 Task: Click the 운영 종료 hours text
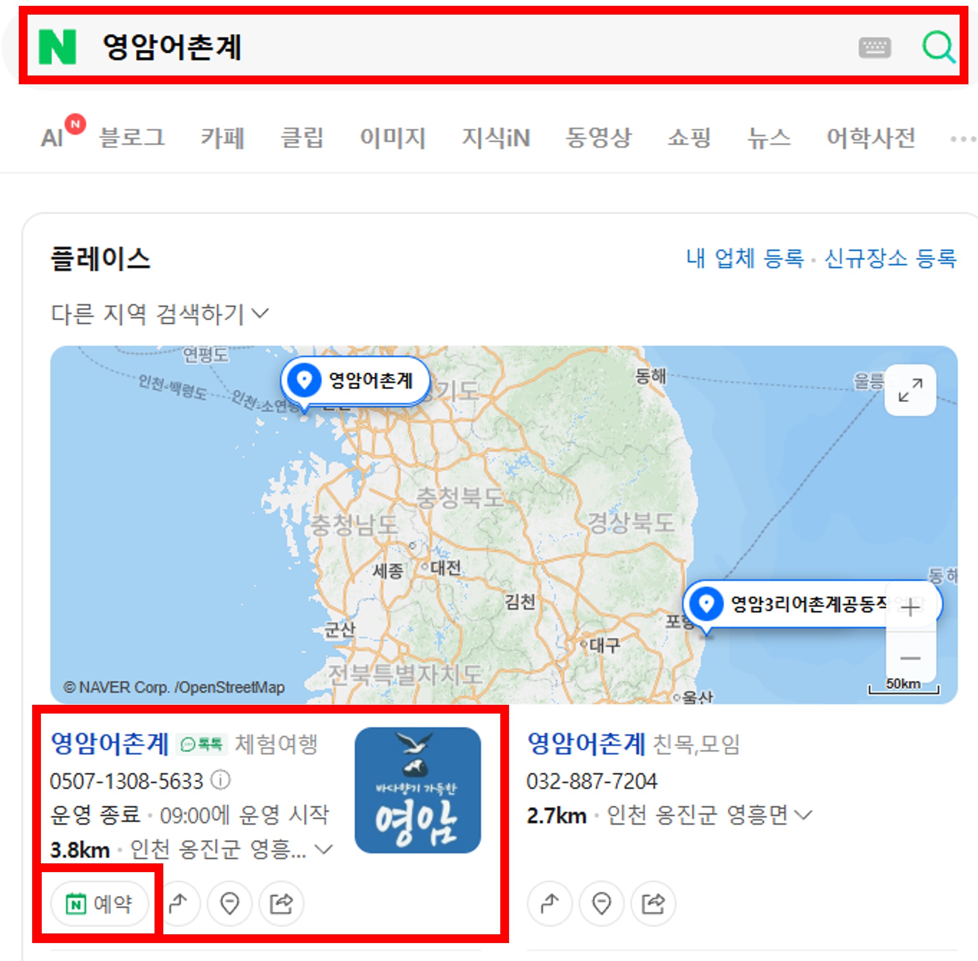pos(95,815)
